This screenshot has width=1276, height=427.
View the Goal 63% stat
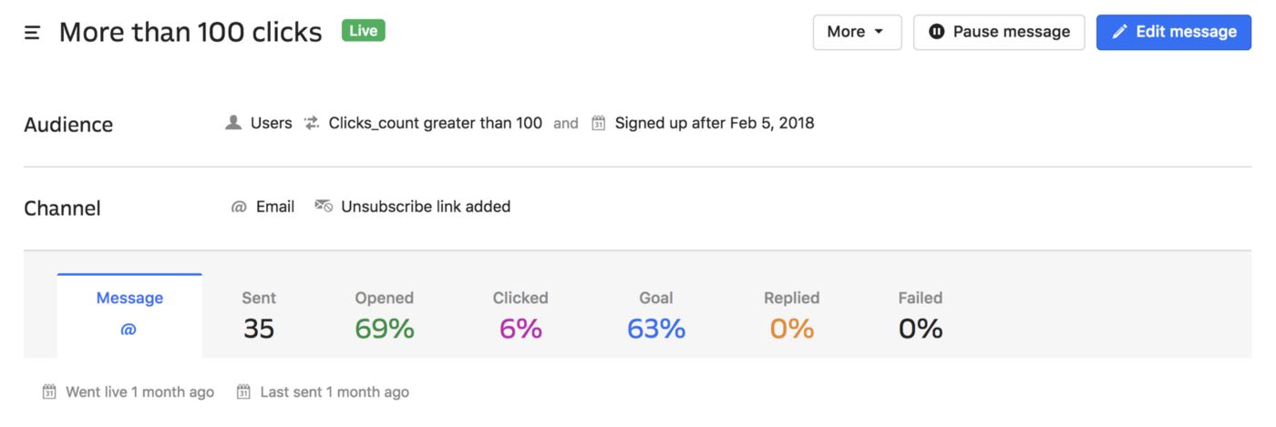tap(656, 315)
